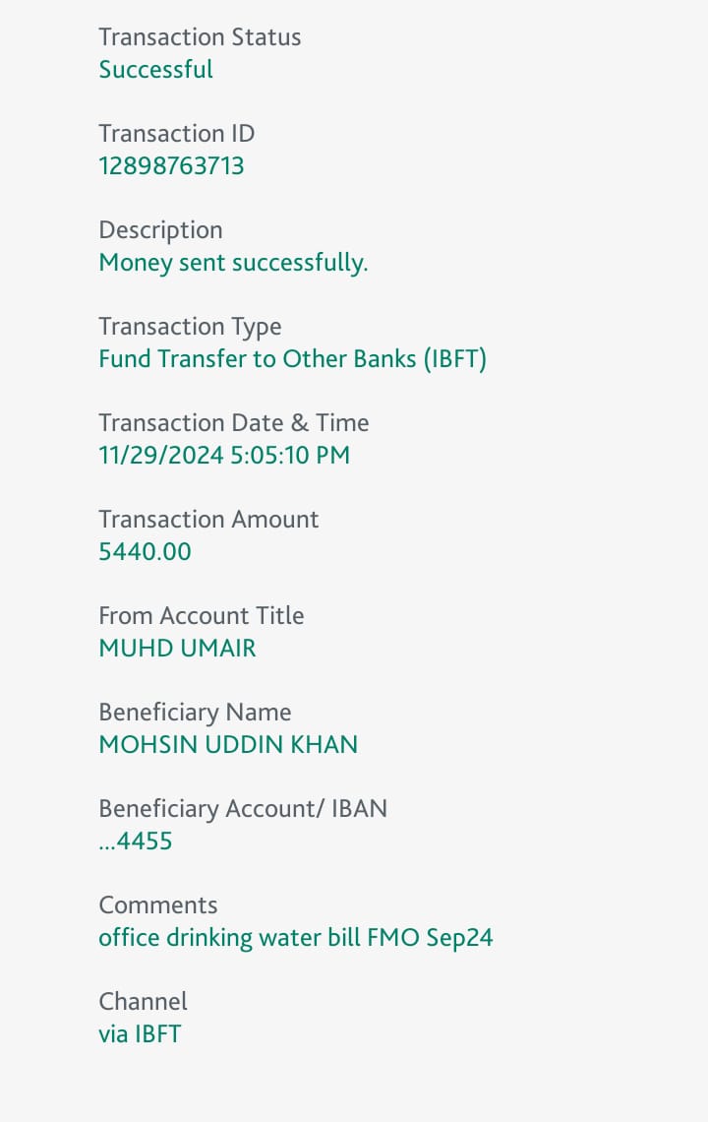
Task: Select the 'via IBFT' channel value
Action: pyautogui.click(x=140, y=1034)
